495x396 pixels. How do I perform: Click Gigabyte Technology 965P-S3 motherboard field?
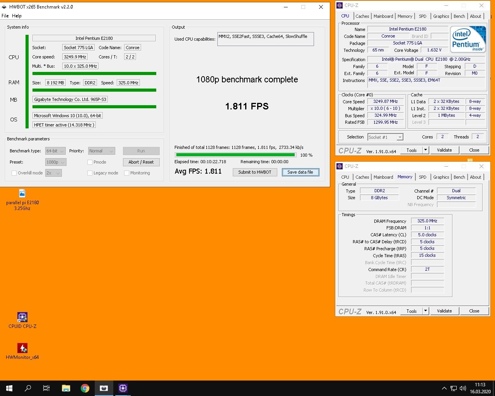tap(70, 99)
